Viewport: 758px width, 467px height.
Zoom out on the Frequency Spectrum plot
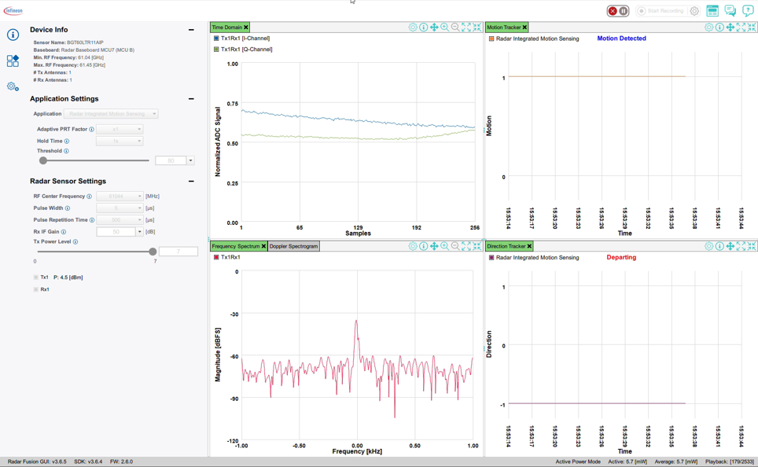click(x=455, y=246)
